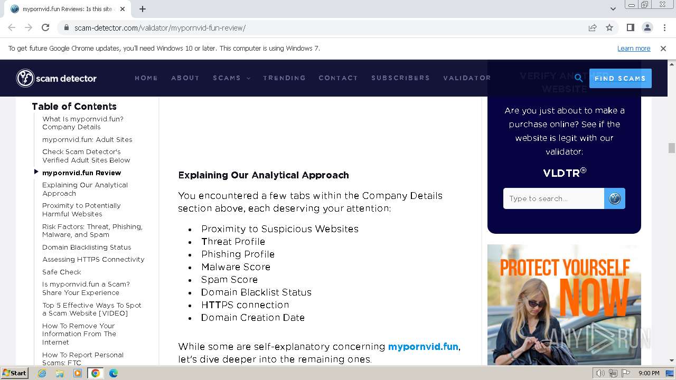This screenshot has width=676, height=380.
Task: Open the ABOUT menu item
Action: pyautogui.click(x=185, y=78)
